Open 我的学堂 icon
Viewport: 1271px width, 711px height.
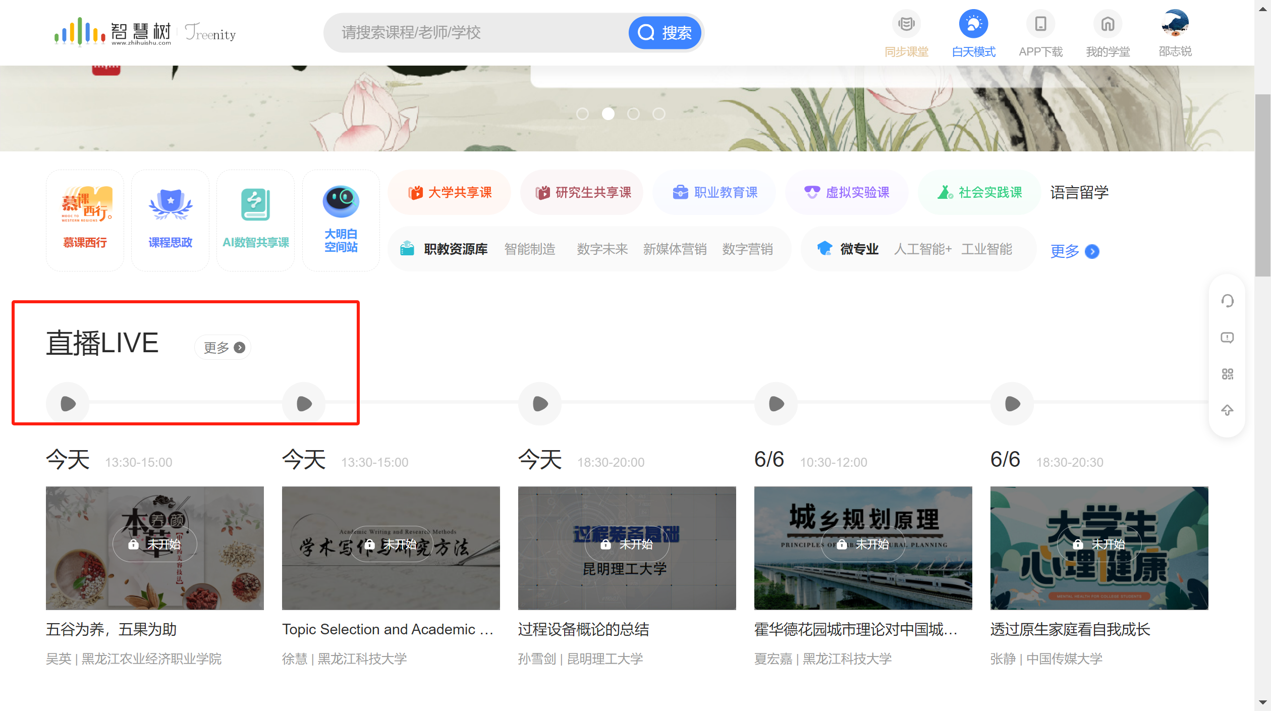[x=1108, y=24]
